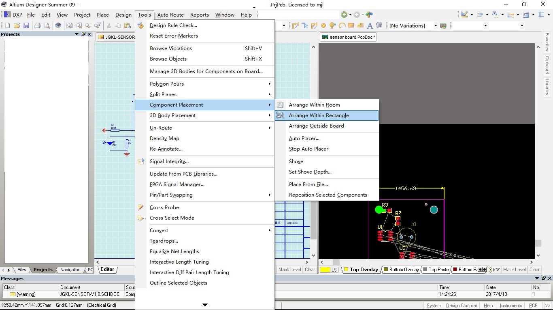The image size is (553, 310).
Task: Switch to Navigator panel tab
Action: coord(70,270)
